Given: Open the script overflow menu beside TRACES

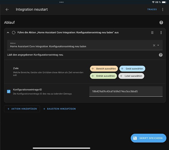Looking at the screenshot, I should pos(163,10).
